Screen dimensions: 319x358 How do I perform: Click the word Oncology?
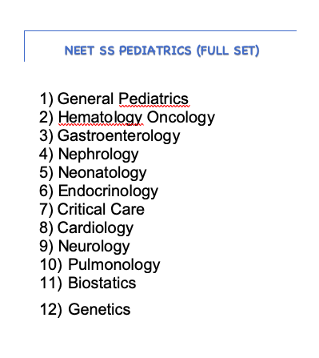click(x=181, y=118)
